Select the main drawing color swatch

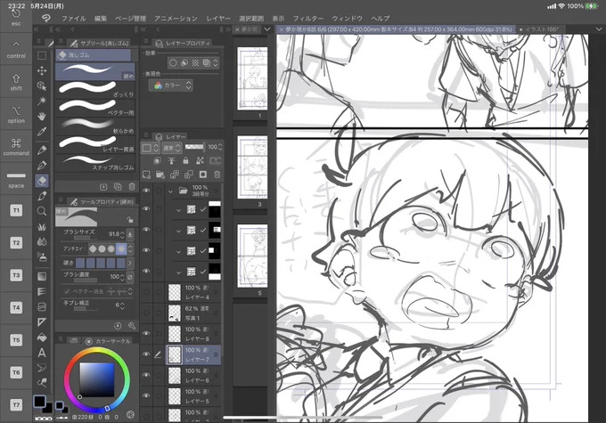coord(39,402)
